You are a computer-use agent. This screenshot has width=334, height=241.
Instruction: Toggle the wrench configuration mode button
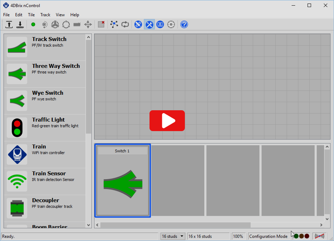149,24
